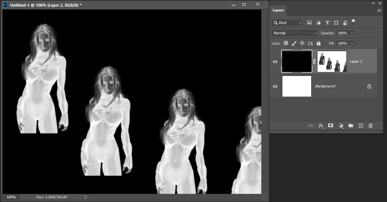Expand the Opacity slider arrow
The width and height of the screenshot is (387, 202).
coord(352,33)
